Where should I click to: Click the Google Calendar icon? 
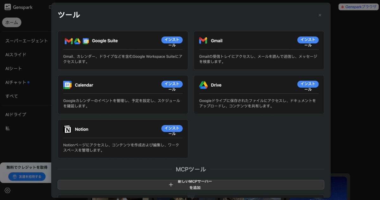point(67,85)
